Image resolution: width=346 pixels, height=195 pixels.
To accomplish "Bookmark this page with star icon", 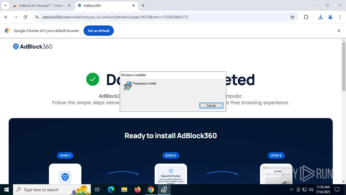I will coord(292,17).
